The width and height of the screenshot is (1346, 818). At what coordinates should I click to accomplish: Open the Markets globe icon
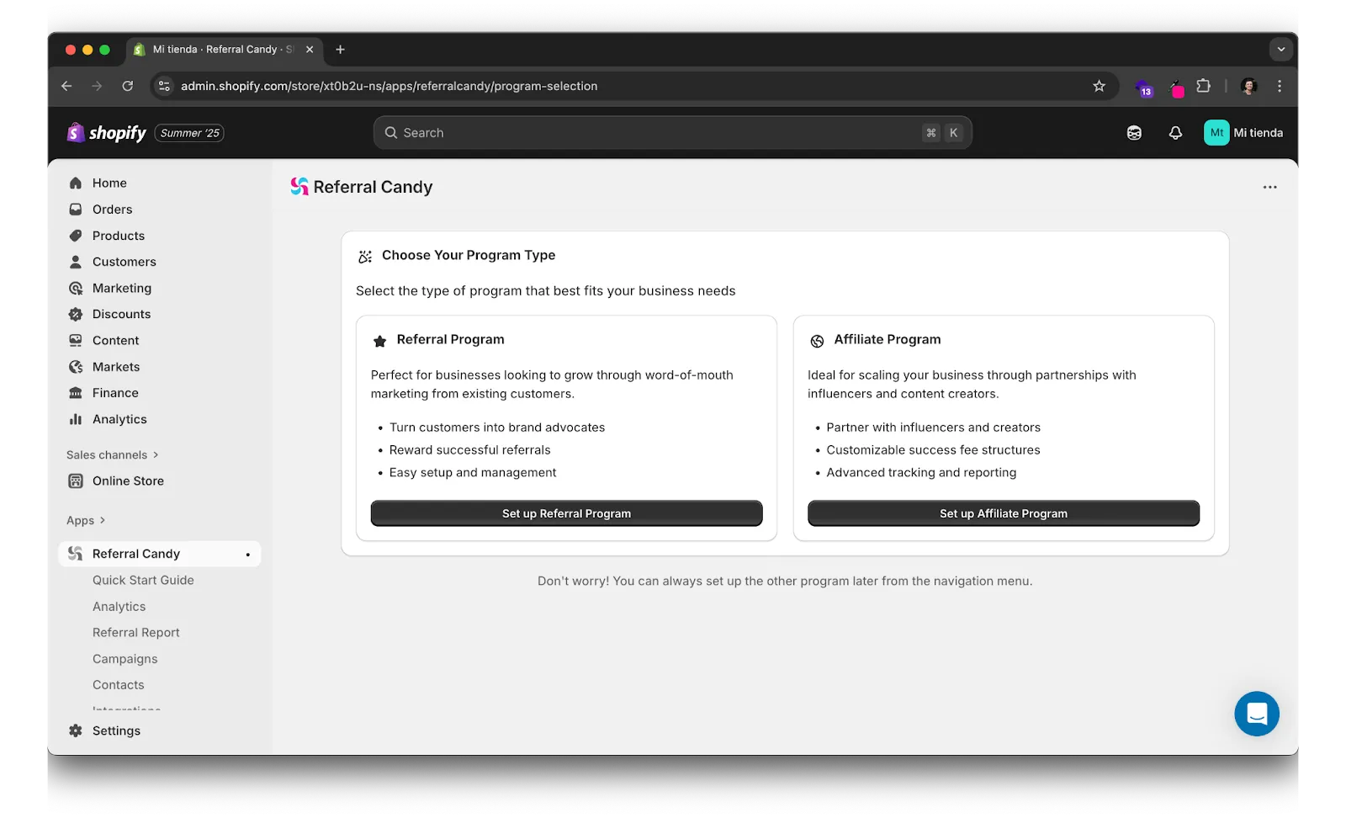[x=76, y=366]
